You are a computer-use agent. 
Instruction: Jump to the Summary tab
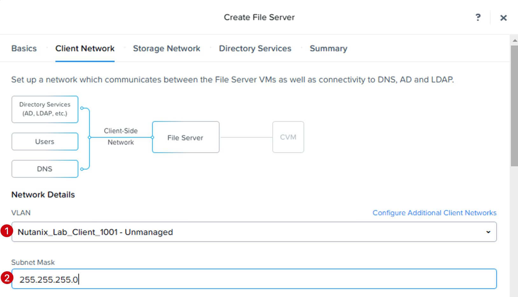[329, 48]
